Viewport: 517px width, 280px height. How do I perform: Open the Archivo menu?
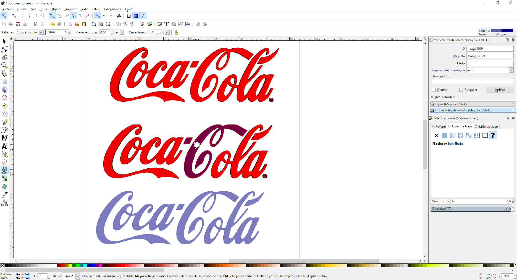[x=8, y=9]
